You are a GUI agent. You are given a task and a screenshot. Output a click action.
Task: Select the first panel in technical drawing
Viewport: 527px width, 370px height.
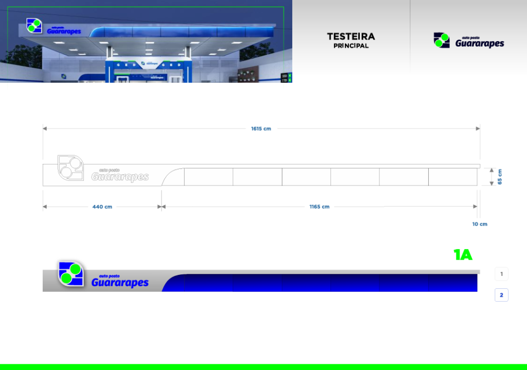coord(208,177)
